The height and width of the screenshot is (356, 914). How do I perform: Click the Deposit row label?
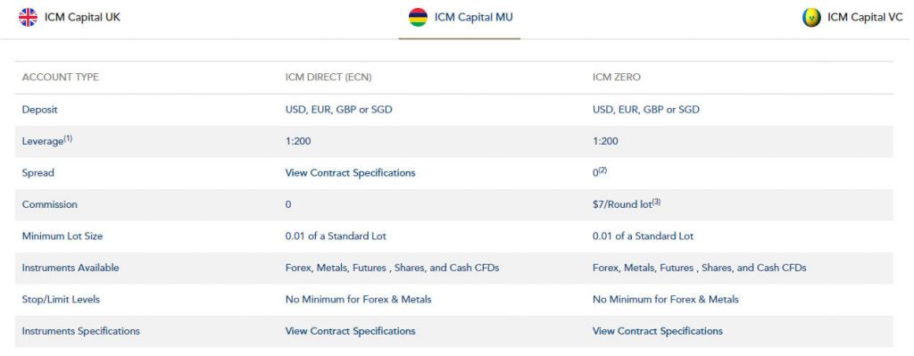(x=39, y=110)
